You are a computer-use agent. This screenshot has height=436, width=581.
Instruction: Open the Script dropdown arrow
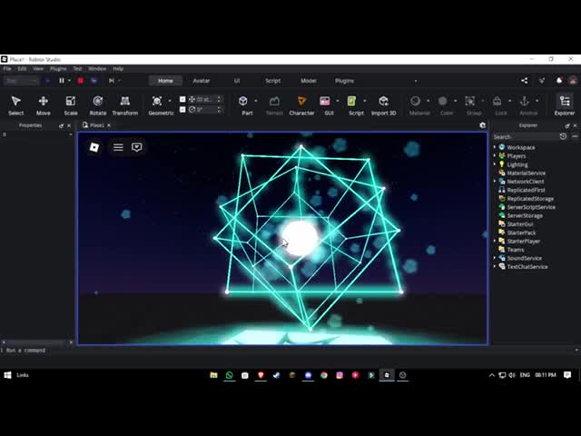pos(365,101)
